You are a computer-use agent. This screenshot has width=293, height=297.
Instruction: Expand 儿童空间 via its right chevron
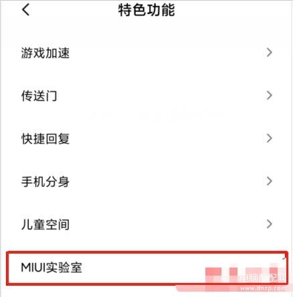click(x=270, y=224)
